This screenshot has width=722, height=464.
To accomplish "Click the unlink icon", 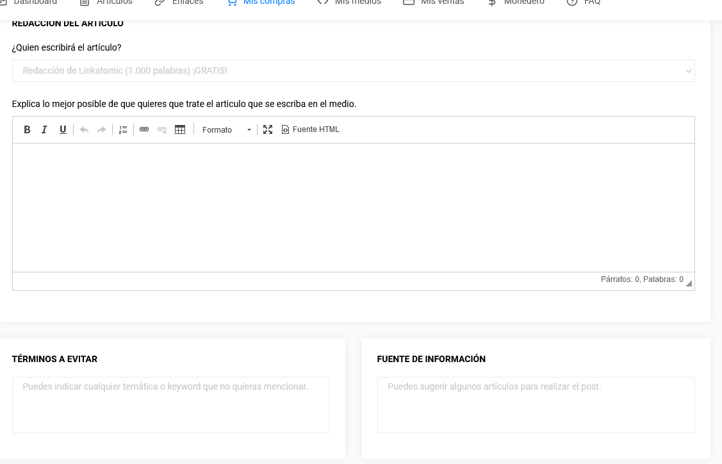I will [x=162, y=129].
